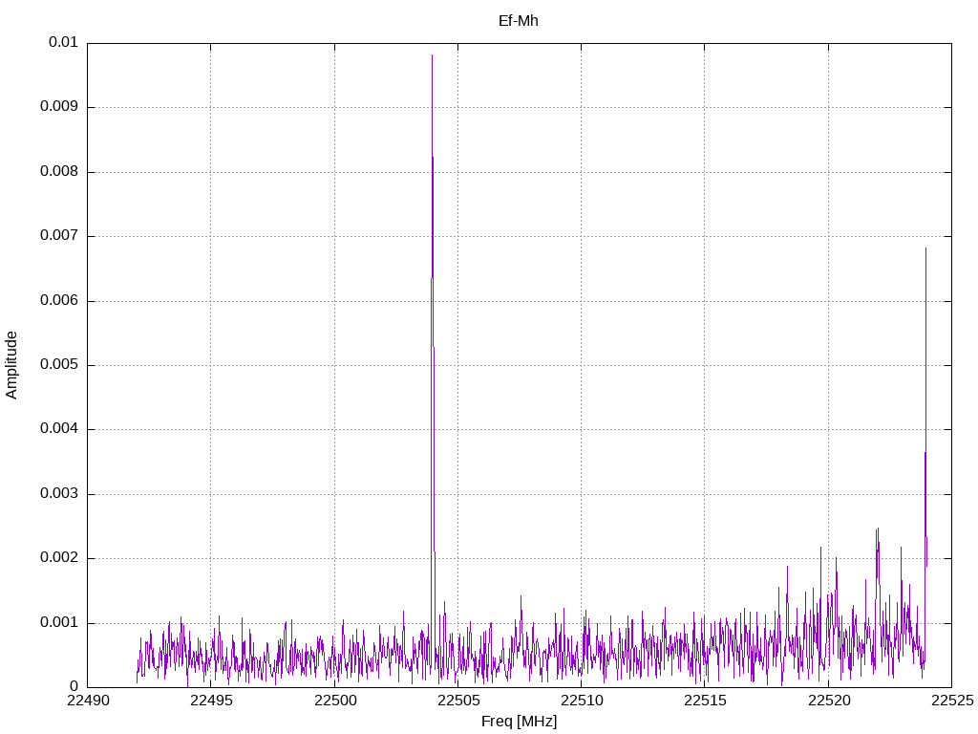
Task: Click the Amplitude y-axis label
Action: click(x=12, y=365)
